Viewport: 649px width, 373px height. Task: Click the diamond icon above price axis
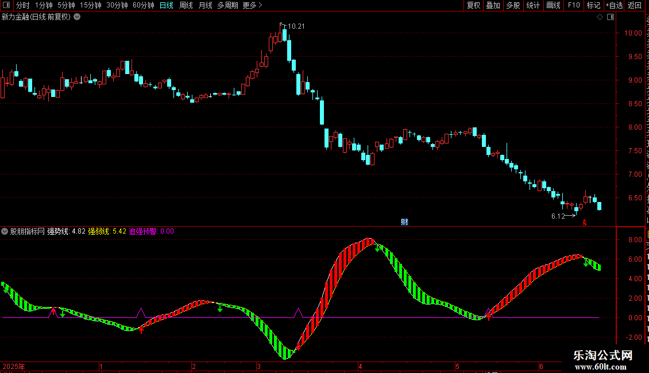coord(600,17)
